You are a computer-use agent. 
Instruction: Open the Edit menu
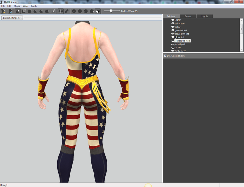9,6
